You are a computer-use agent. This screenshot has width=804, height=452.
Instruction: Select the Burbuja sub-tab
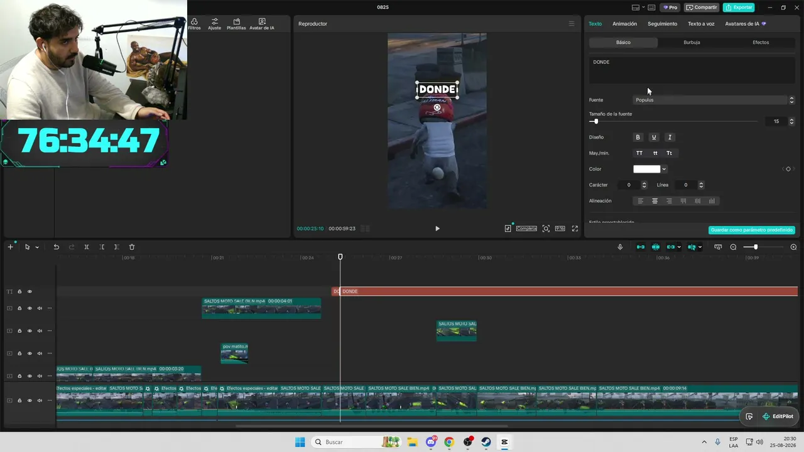(x=692, y=43)
